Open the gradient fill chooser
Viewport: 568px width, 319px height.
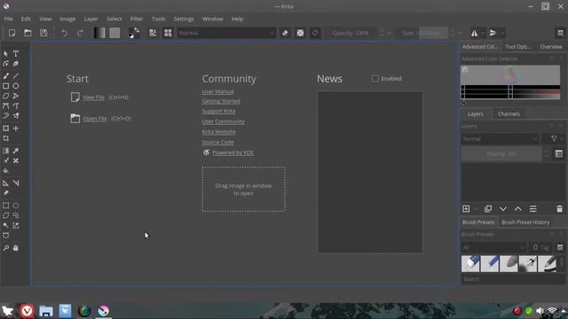[x=99, y=33]
